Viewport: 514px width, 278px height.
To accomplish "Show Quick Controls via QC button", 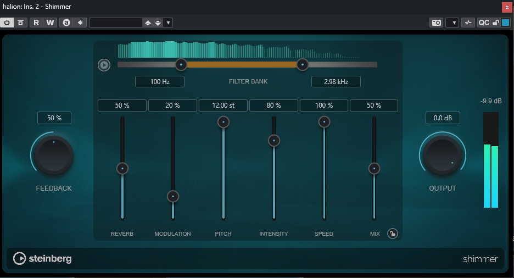I will 484,23.
